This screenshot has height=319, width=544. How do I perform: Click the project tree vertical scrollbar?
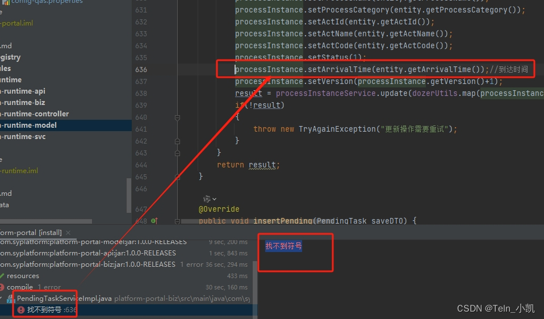click(x=129, y=195)
